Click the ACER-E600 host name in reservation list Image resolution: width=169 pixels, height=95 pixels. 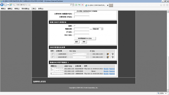pyautogui.click(x=62, y=54)
